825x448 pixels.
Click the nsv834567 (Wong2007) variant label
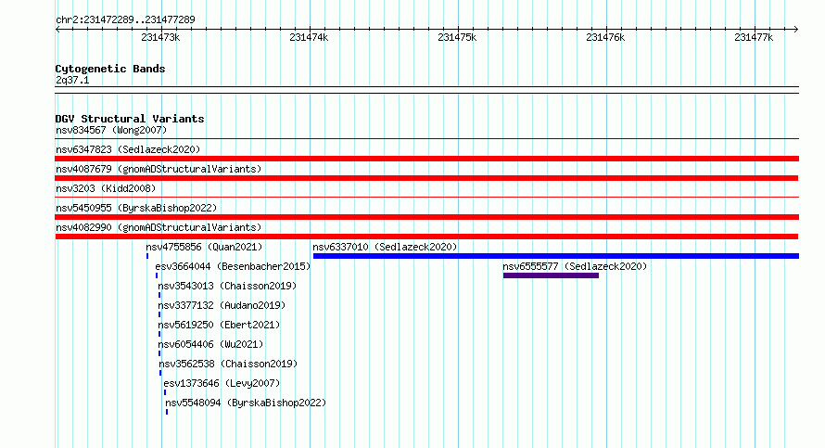pyautogui.click(x=111, y=130)
